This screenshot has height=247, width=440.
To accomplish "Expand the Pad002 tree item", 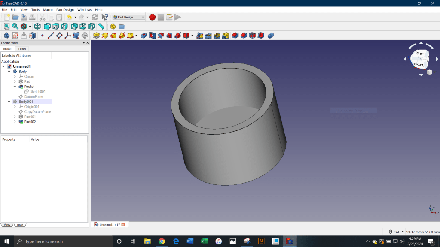I will [x=15, y=122].
